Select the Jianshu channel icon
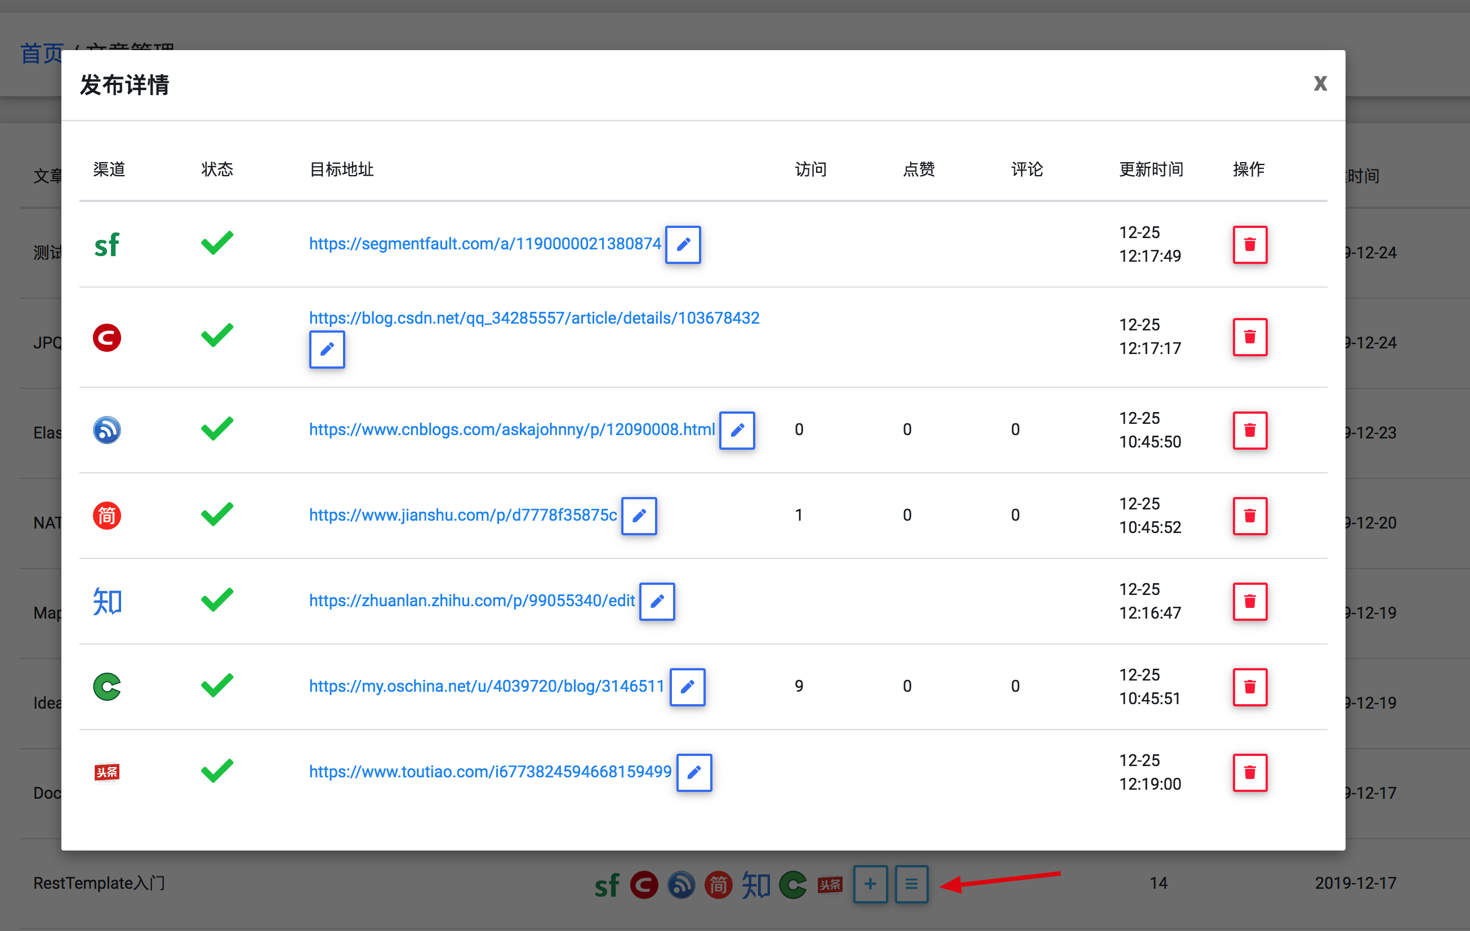The image size is (1470, 931). 108,516
